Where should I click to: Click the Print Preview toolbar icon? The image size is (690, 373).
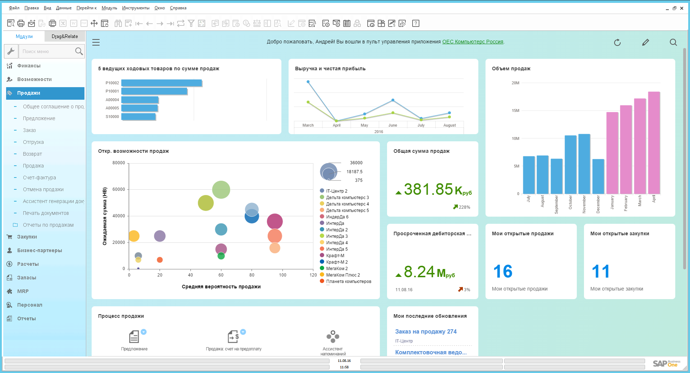11,23
